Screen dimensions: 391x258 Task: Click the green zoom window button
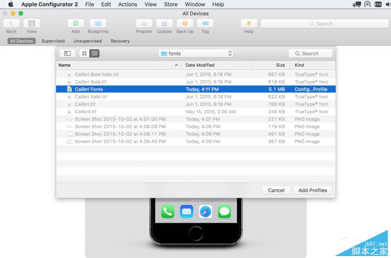click(21, 13)
